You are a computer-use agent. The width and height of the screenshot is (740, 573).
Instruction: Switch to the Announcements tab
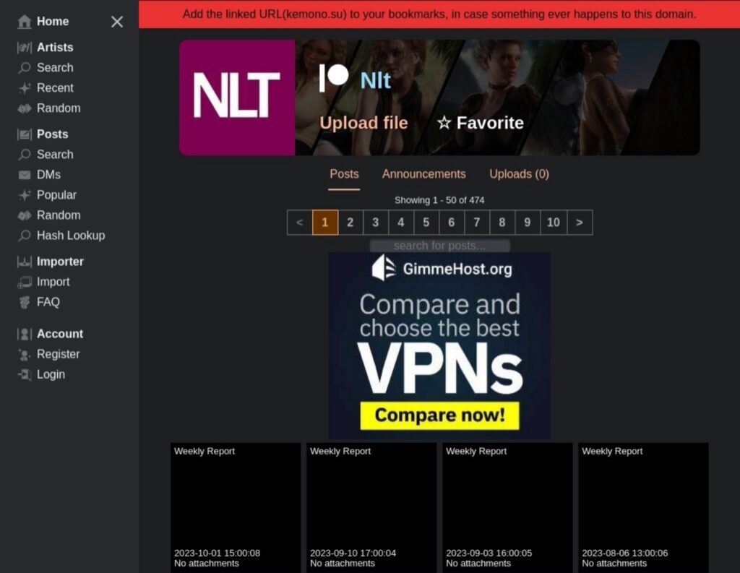[423, 174]
